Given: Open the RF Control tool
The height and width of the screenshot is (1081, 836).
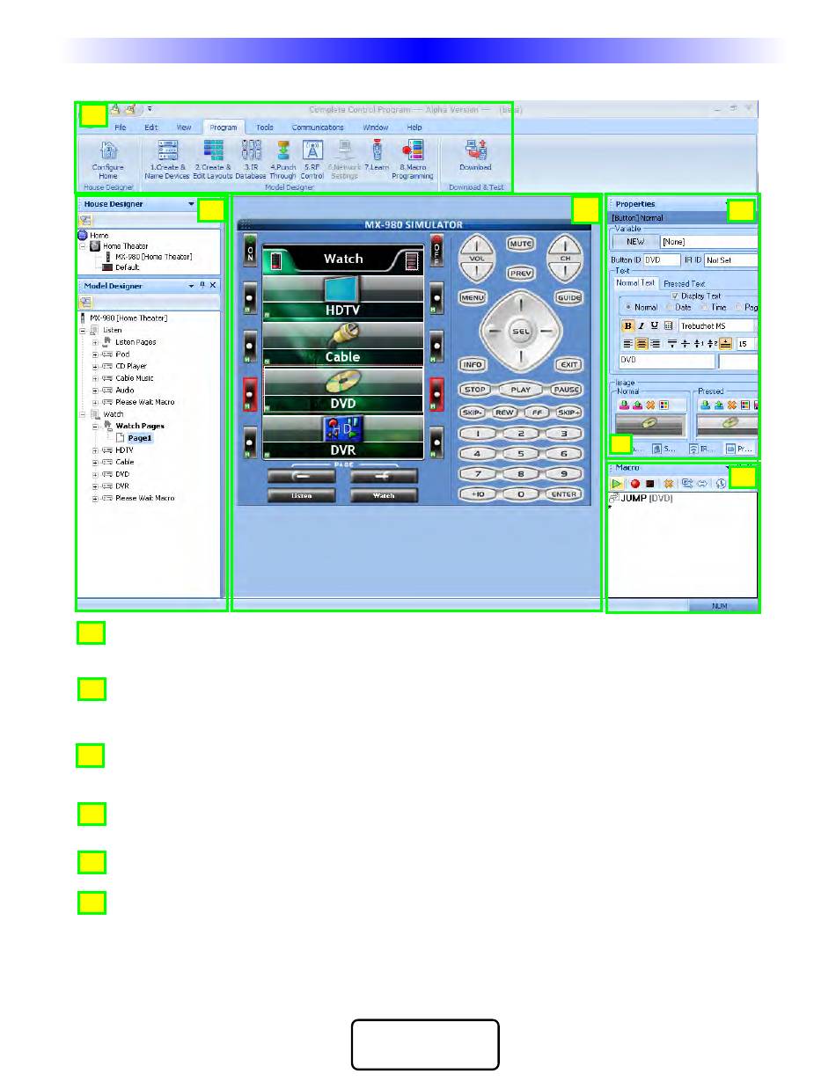Looking at the screenshot, I should tap(312, 158).
